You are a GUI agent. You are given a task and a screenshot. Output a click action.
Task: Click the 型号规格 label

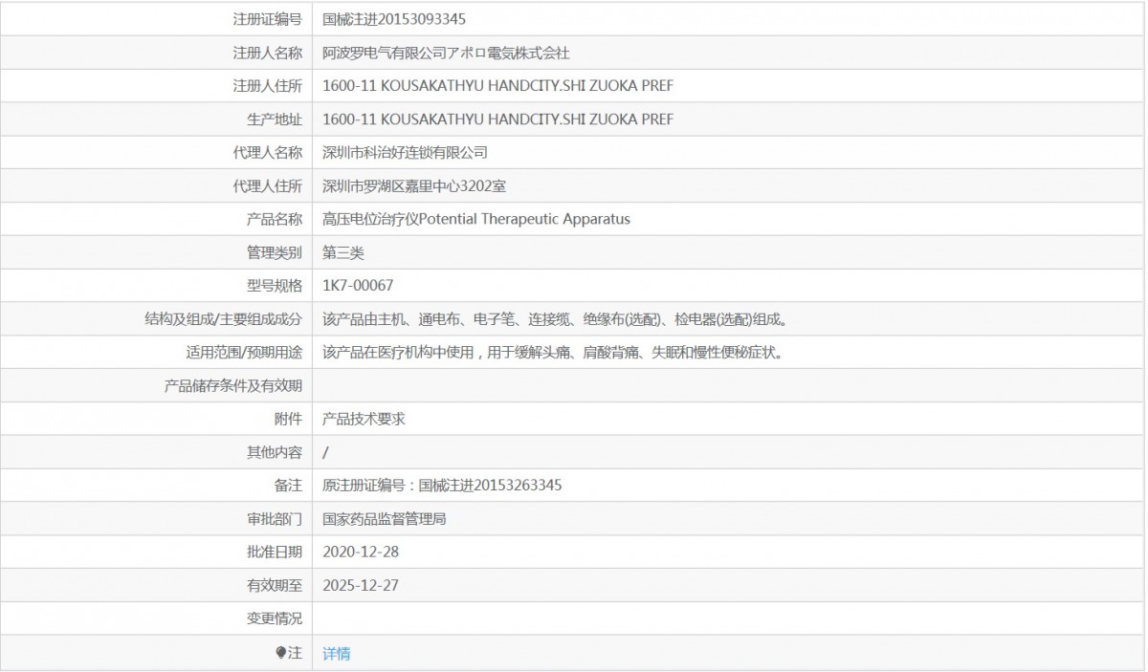click(x=275, y=286)
